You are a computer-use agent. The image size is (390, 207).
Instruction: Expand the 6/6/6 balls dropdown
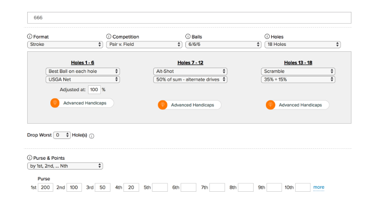[x=223, y=44]
